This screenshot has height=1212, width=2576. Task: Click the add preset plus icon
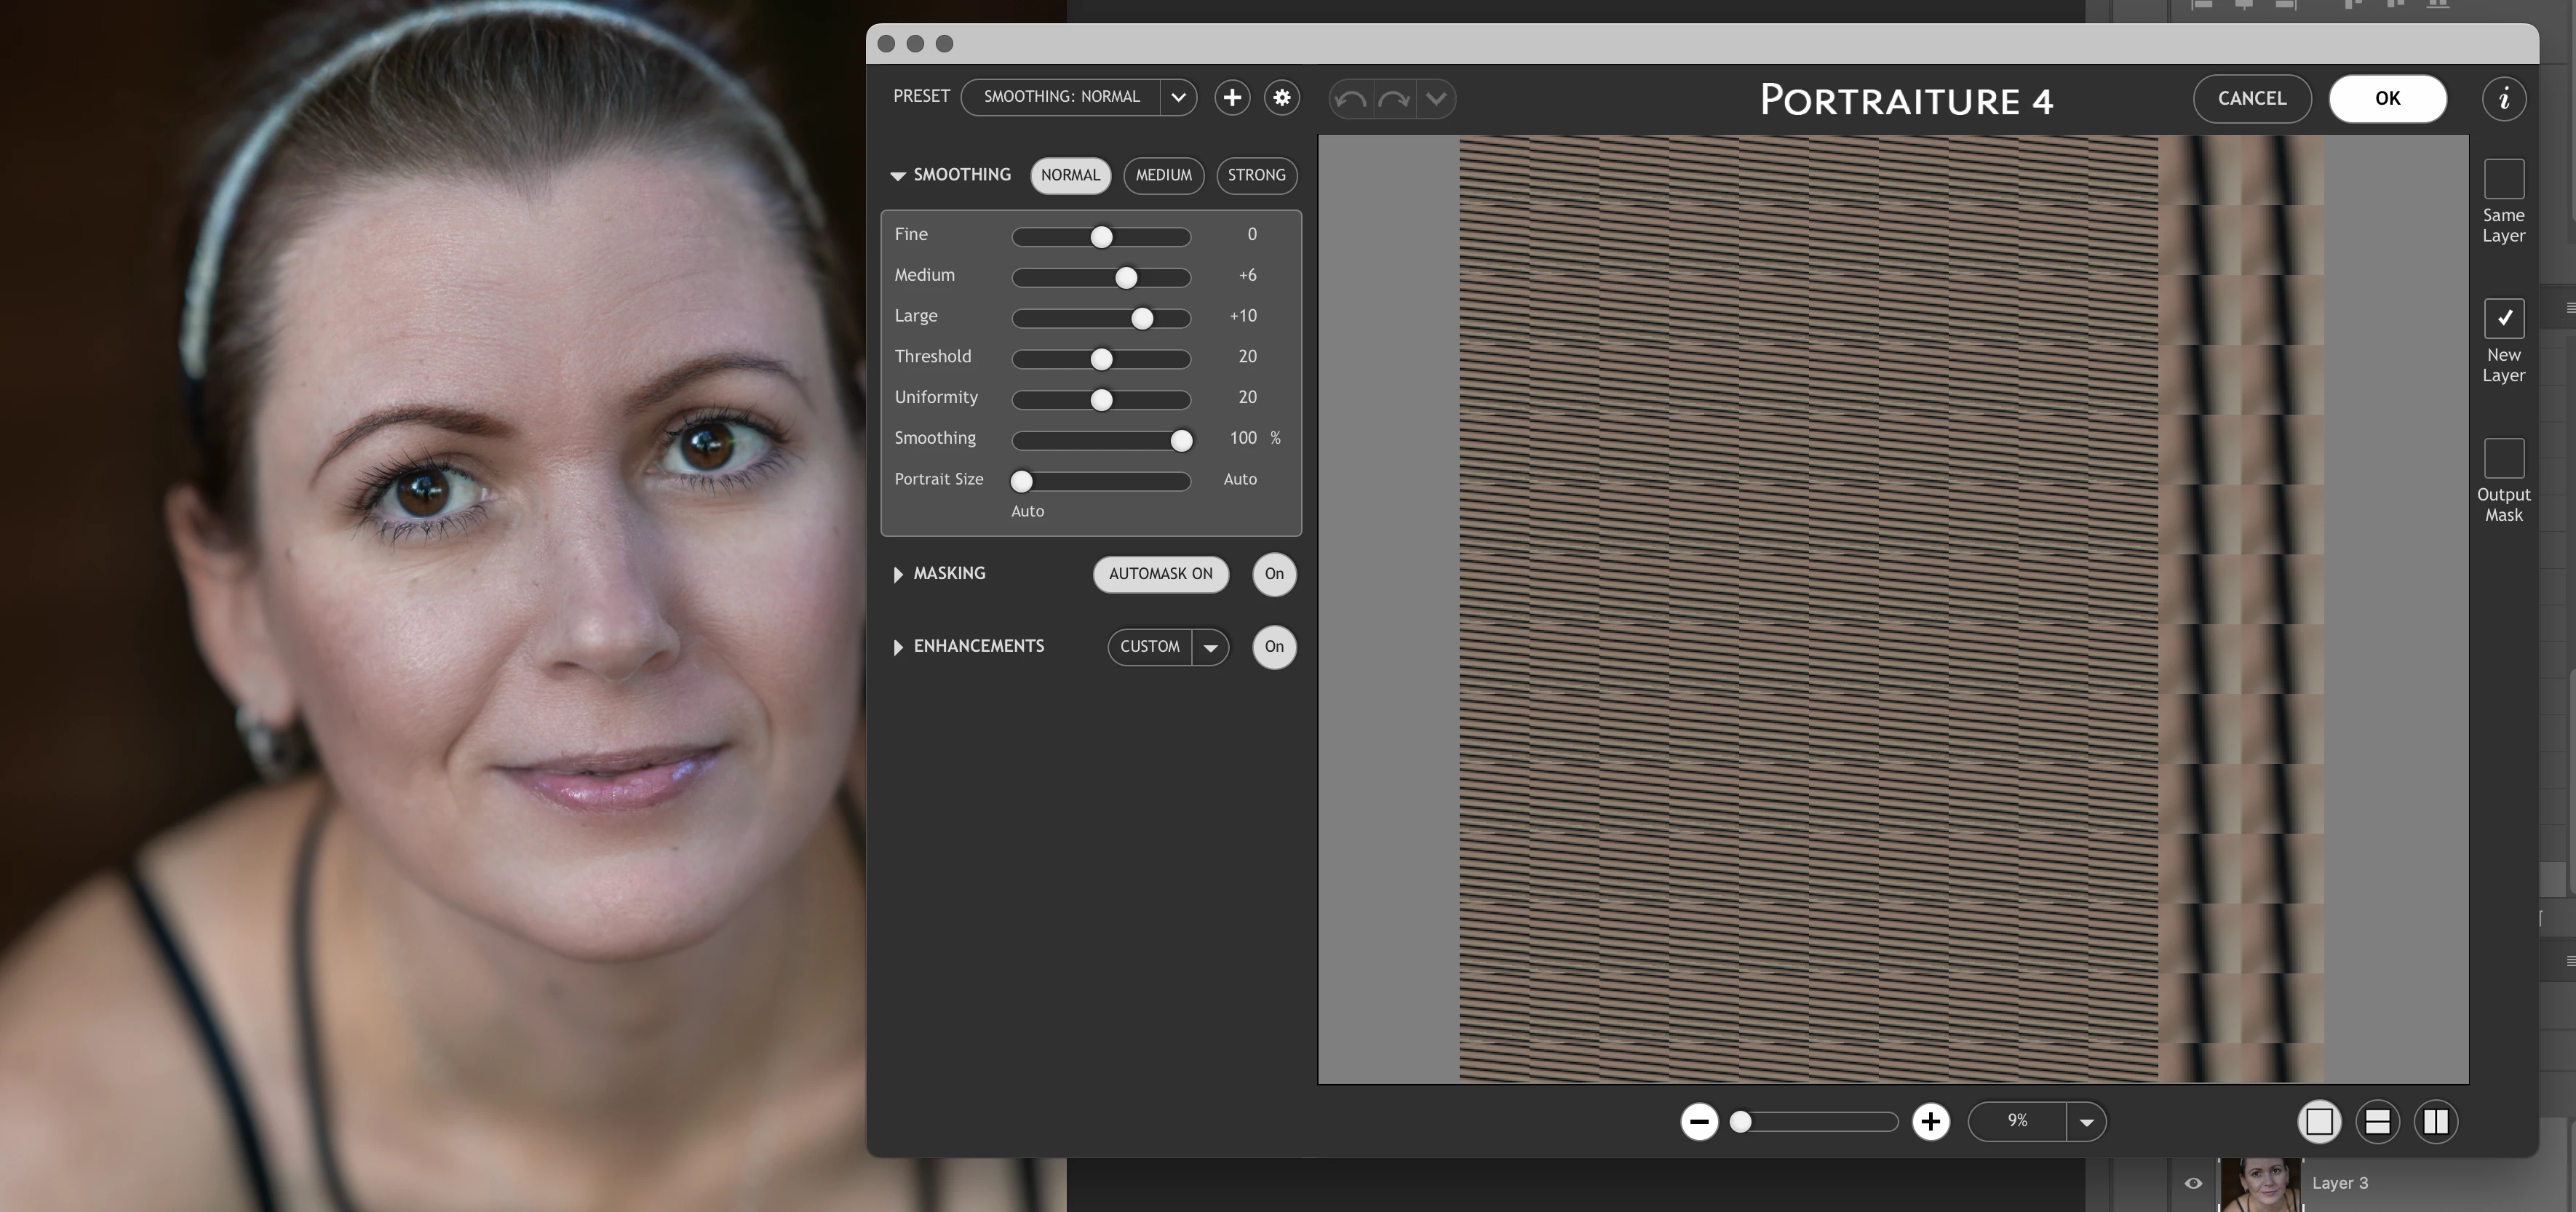coord(1232,98)
